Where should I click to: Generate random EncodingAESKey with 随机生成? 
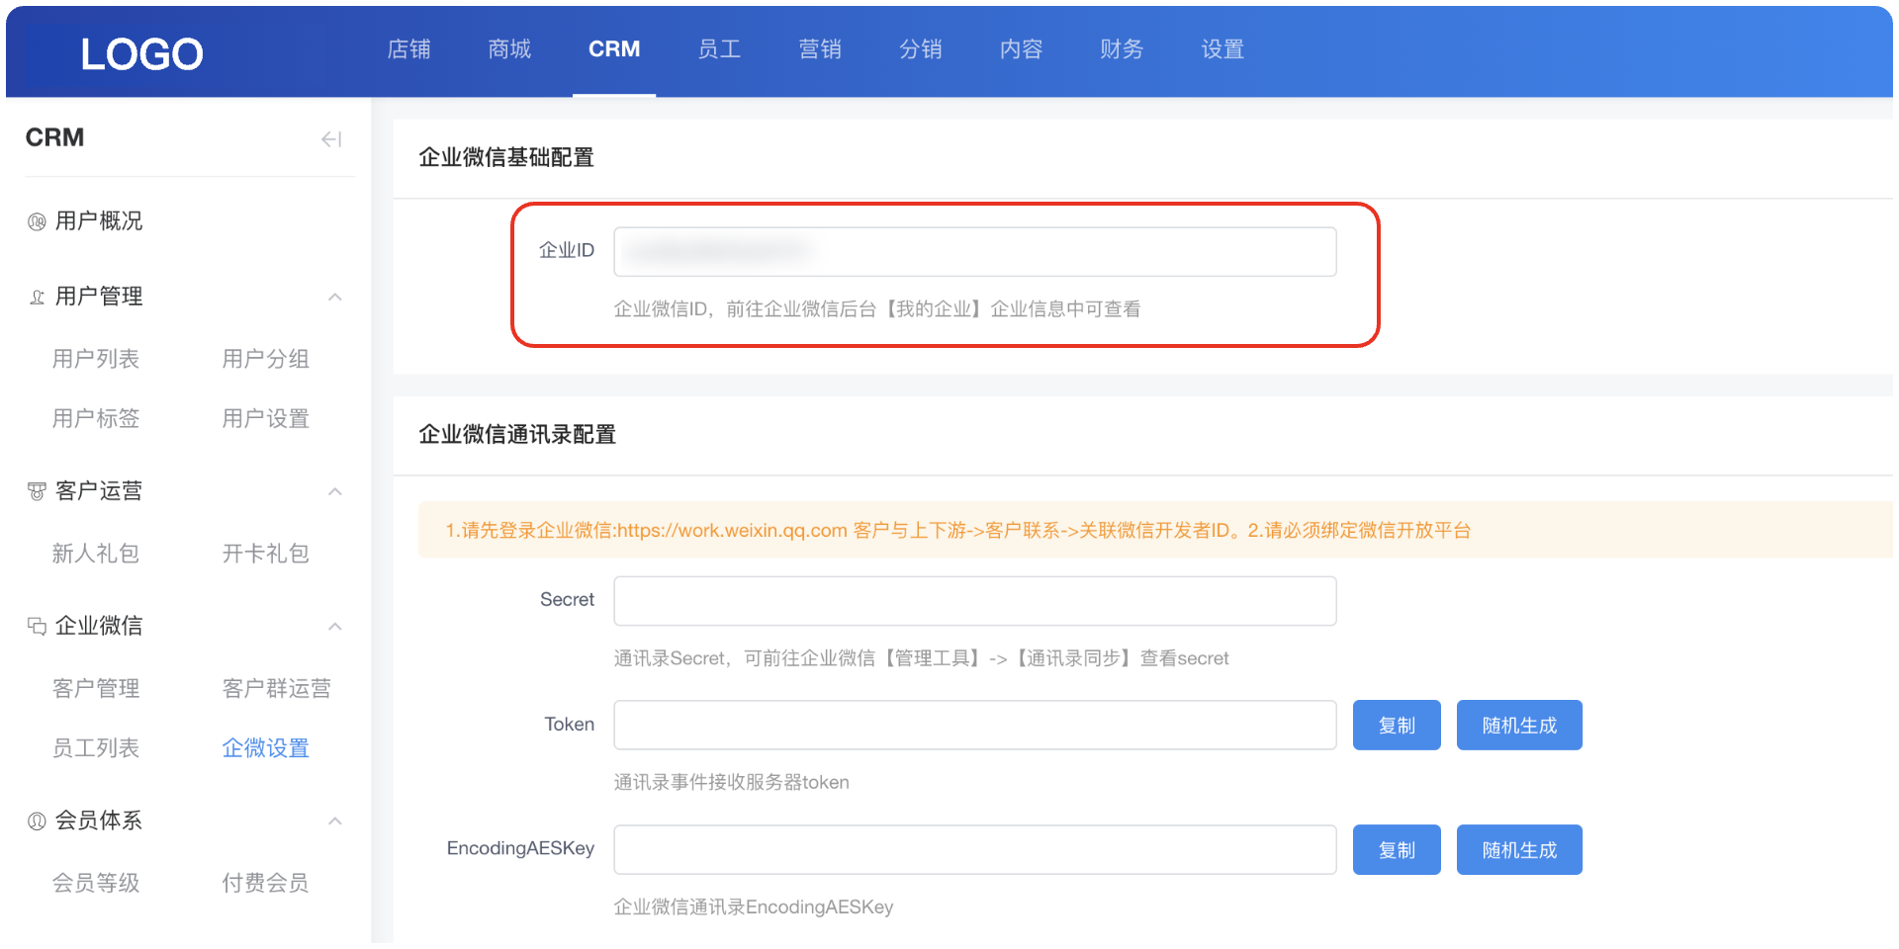click(x=1518, y=850)
